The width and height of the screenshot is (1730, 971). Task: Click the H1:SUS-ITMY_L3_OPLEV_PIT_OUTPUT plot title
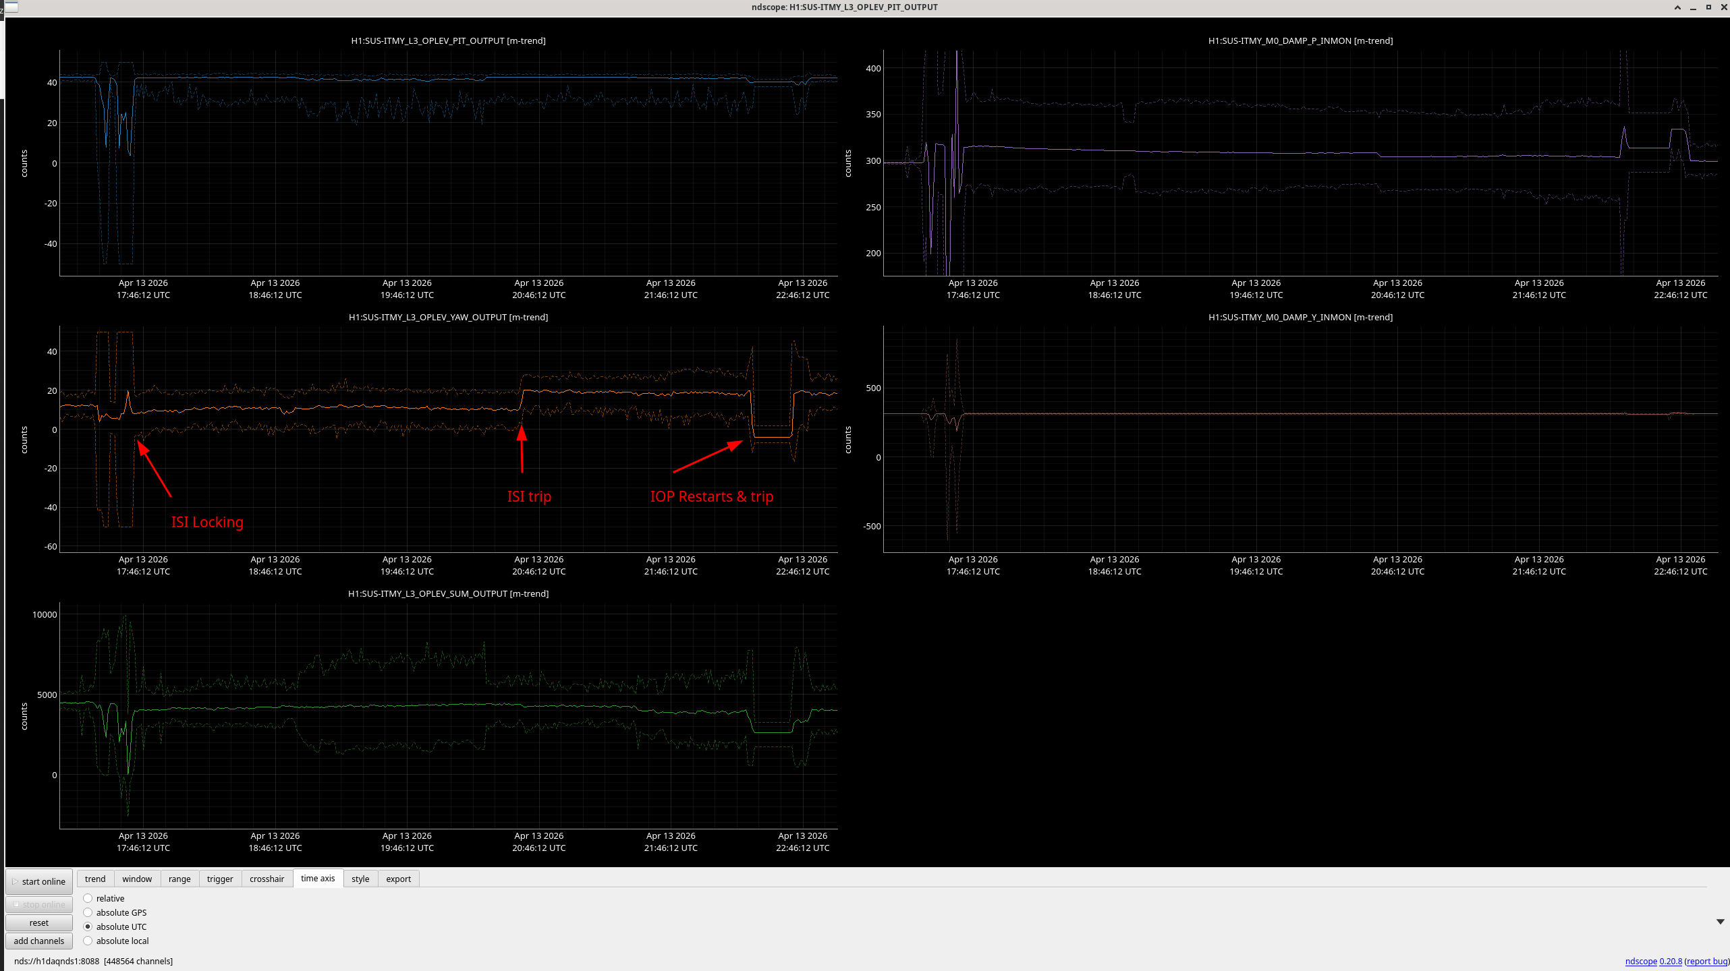click(x=448, y=40)
